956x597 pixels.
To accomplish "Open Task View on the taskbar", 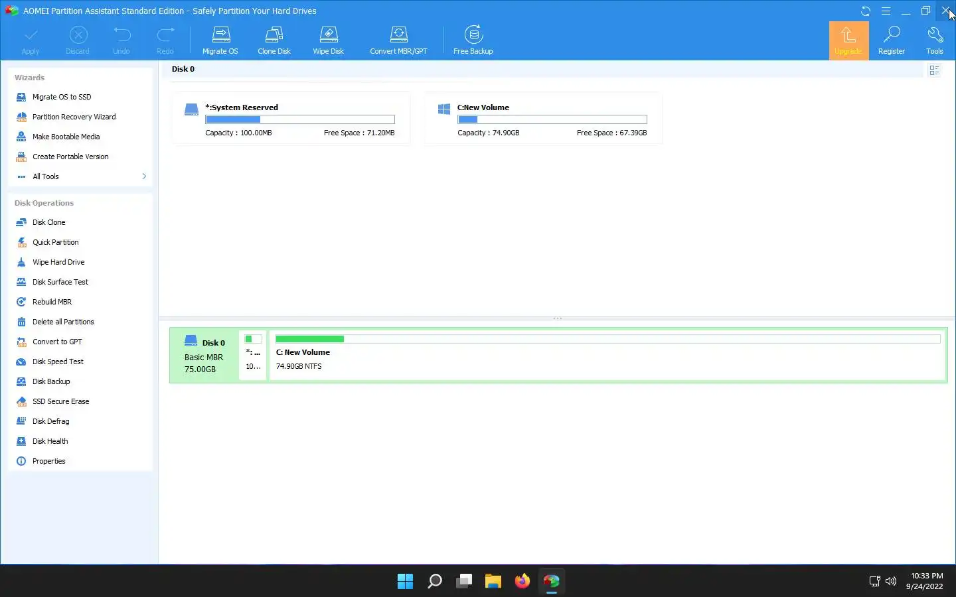I will 463,581.
